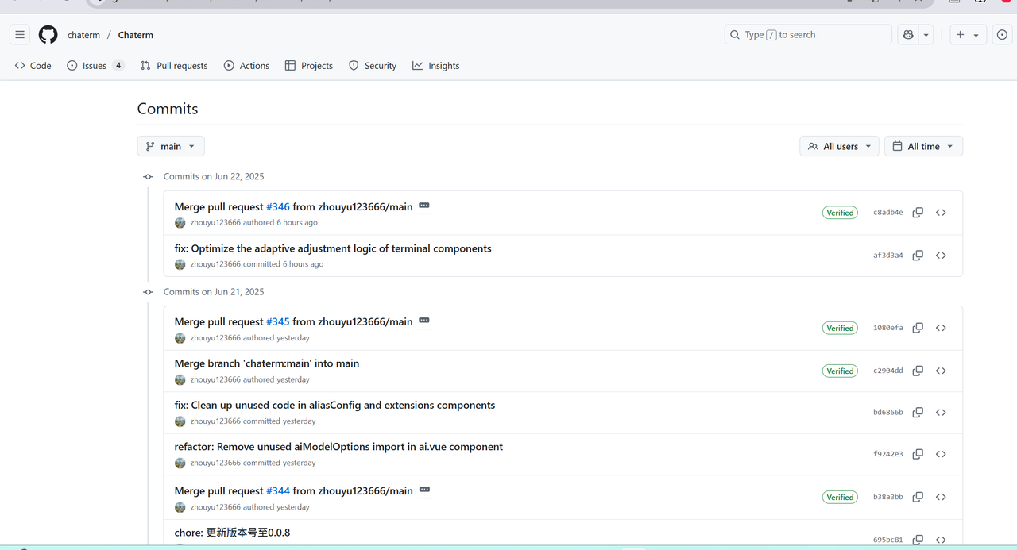
Task: Open the Copilot chat icon
Action: [x=908, y=35]
